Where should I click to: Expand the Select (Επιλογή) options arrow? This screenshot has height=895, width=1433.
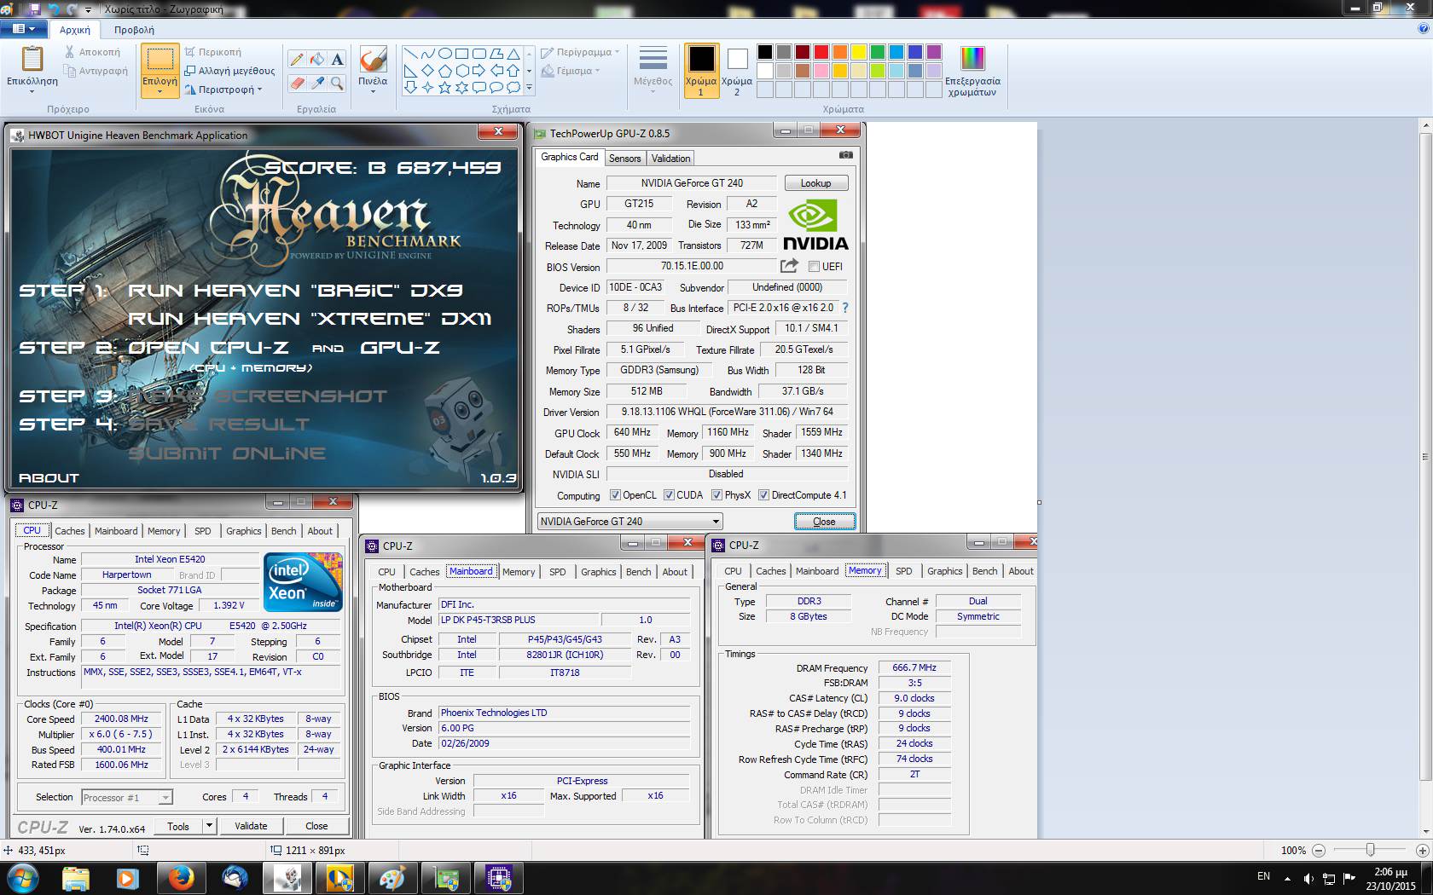coord(160,92)
